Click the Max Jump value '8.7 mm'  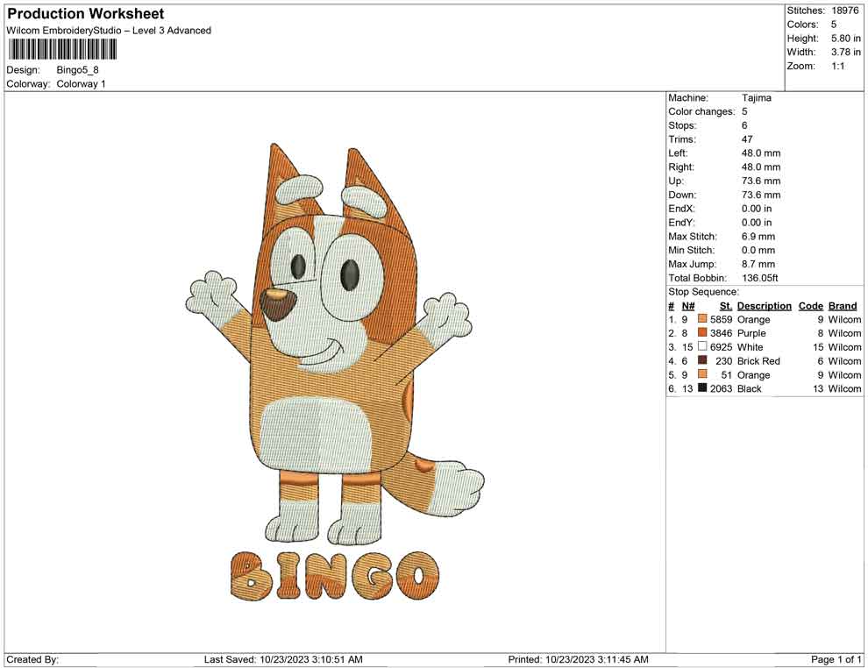[758, 264]
